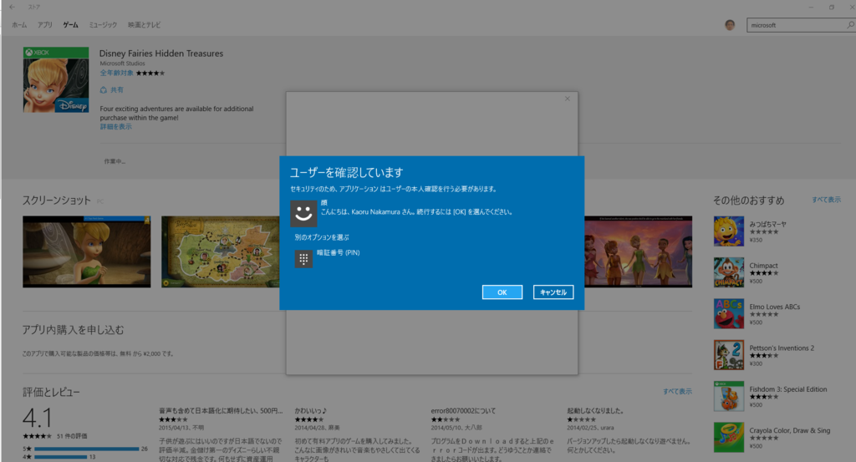The image size is (856, 462).
Task: Open the user account avatar
Action: (x=730, y=25)
